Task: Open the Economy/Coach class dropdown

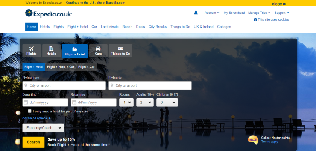Action: tap(43, 128)
